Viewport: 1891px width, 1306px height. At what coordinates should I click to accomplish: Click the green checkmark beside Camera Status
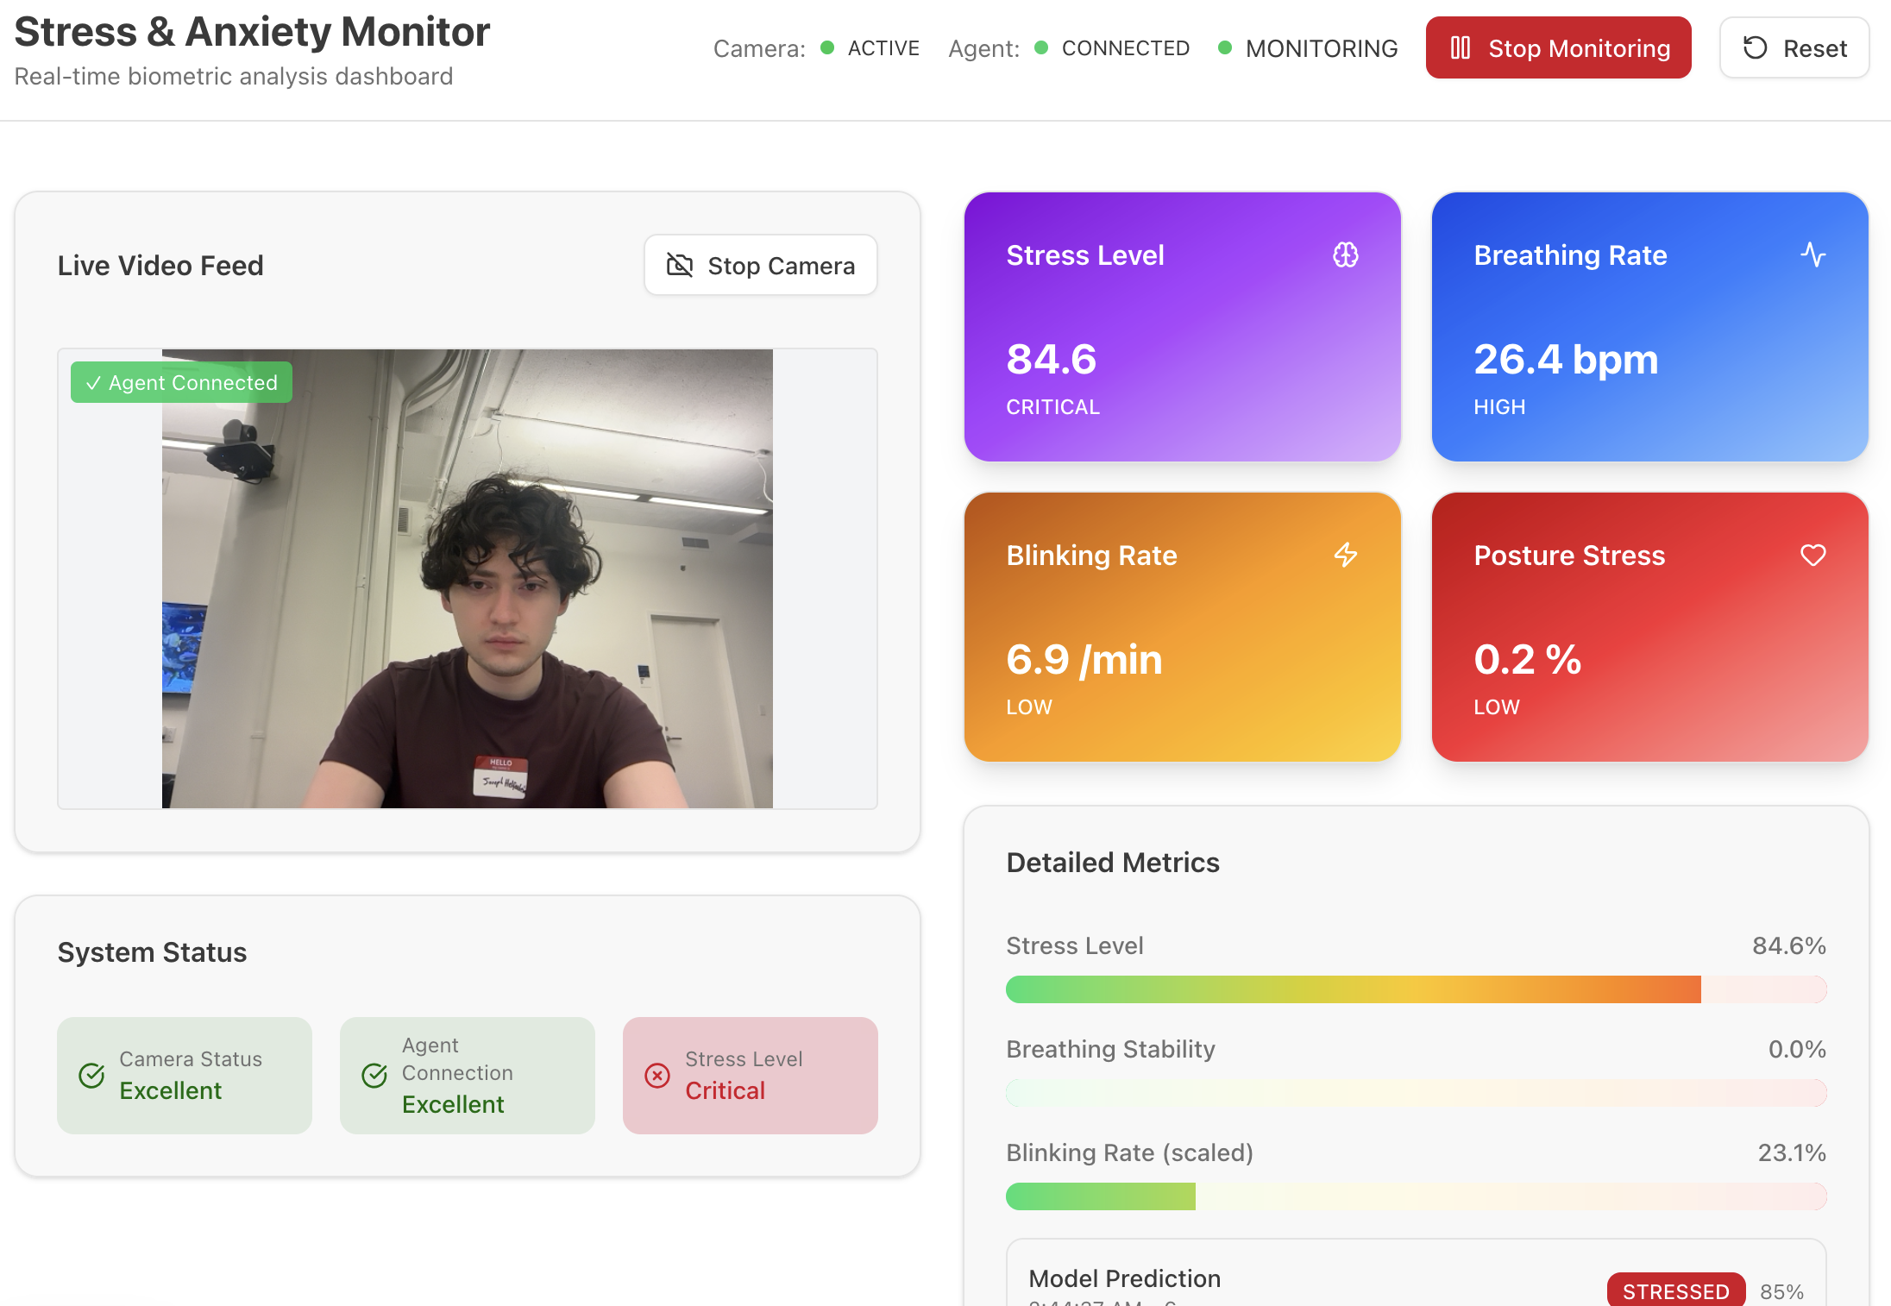coord(91,1075)
